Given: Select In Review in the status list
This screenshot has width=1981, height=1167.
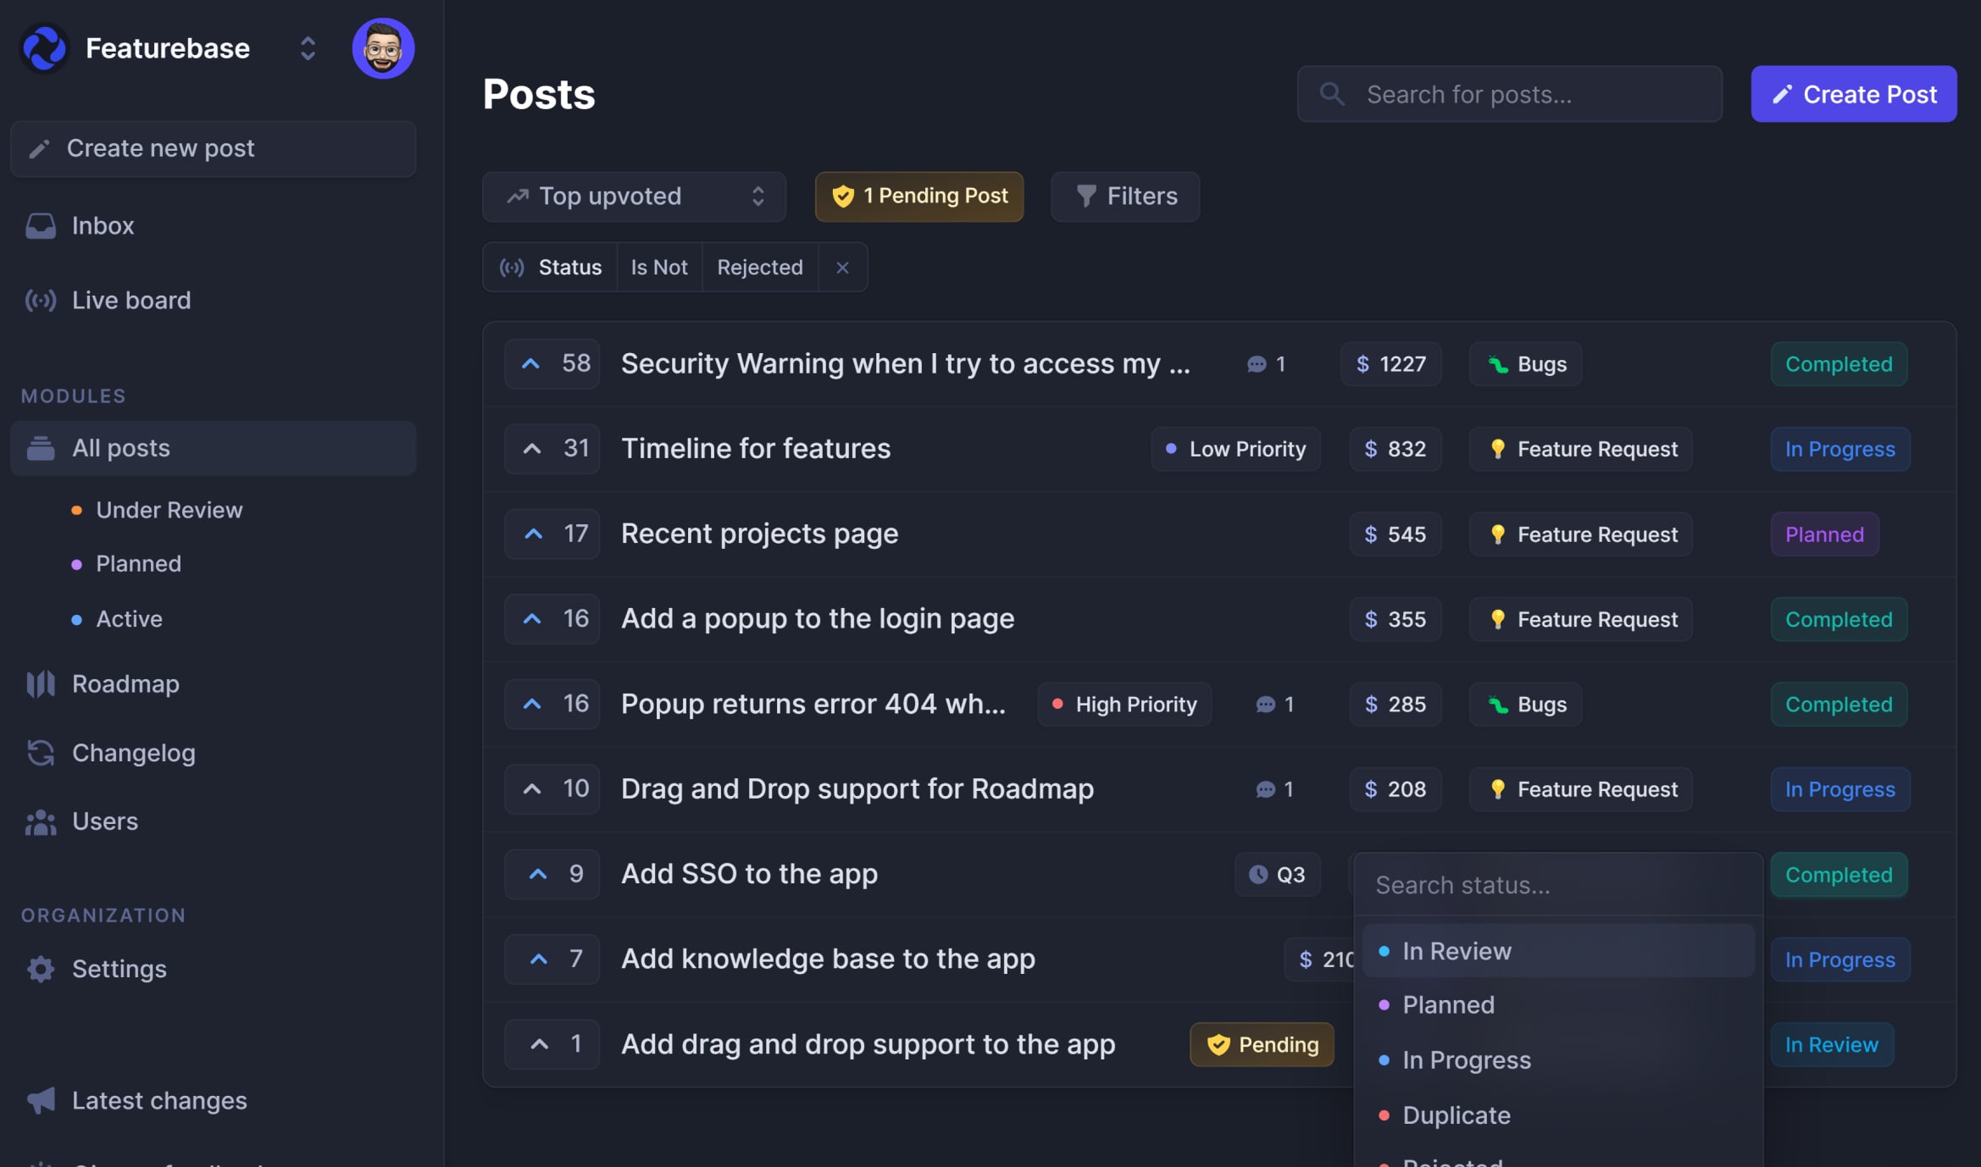Looking at the screenshot, I should [1557, 951].
